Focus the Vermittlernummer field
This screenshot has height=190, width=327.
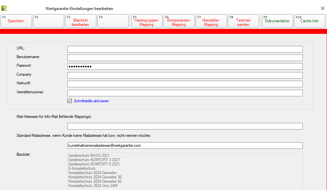185,93
